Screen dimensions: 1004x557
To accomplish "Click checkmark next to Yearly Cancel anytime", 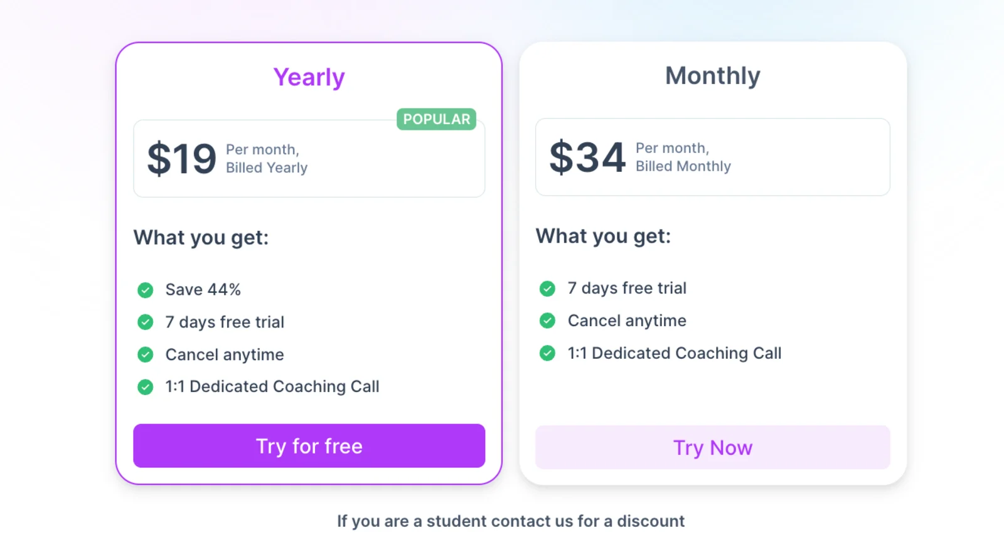I will (x=145, y=354).
